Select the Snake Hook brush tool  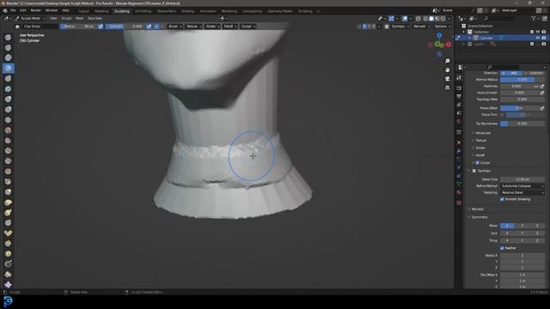click(8, 212)
